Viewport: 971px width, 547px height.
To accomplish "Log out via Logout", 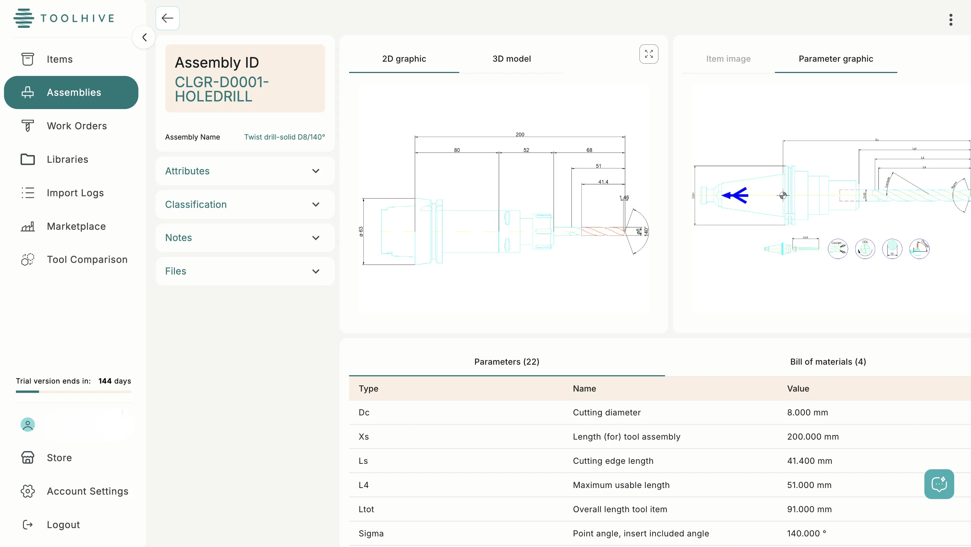I will click(71, 524).
